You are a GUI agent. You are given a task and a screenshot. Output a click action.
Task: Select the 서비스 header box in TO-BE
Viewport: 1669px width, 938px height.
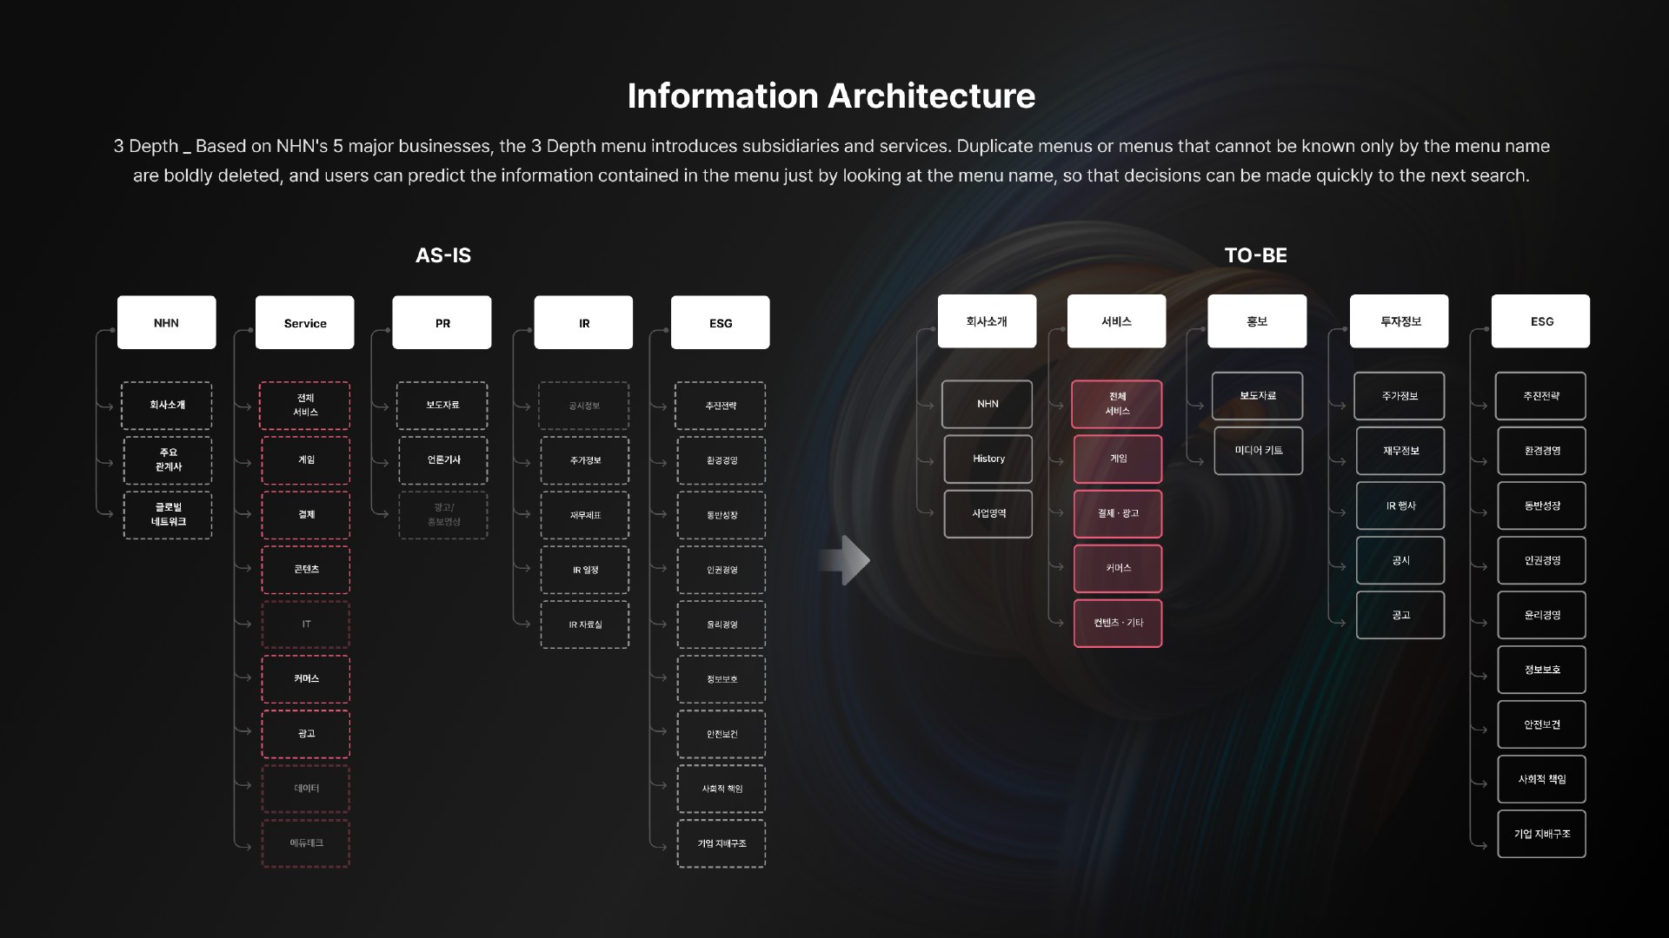point(1116,321)
